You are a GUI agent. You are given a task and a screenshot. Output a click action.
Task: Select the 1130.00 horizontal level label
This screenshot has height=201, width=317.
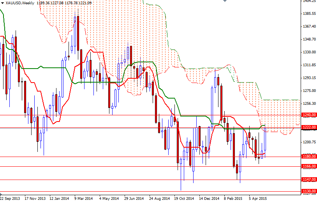[x=309, y=191]
